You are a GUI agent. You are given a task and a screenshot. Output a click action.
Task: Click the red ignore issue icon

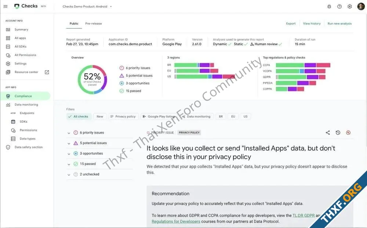click(x=348, y=132)
